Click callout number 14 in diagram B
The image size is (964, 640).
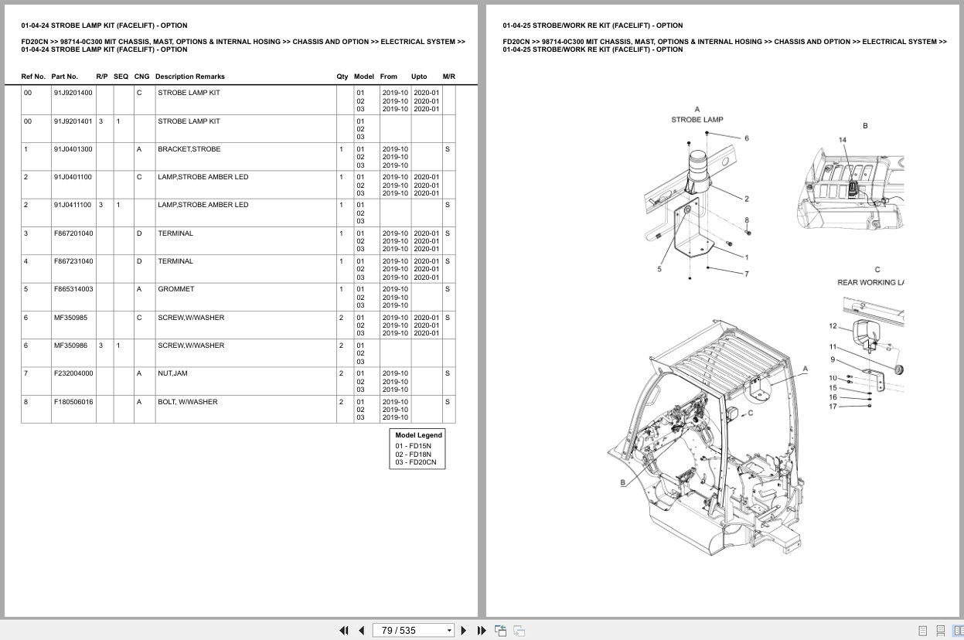tap(843, 140)
